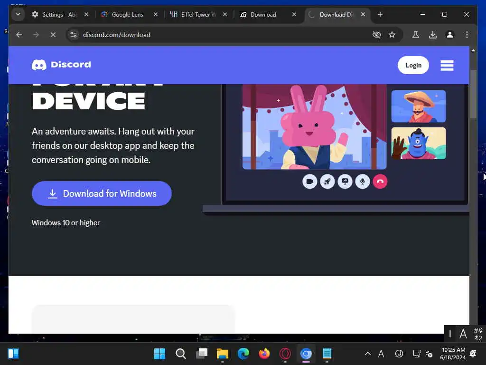Click the Login button

(x=413, y=65)
